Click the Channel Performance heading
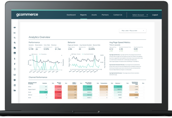The height and width of the screenshot is (118, 172). coord(38,77)
